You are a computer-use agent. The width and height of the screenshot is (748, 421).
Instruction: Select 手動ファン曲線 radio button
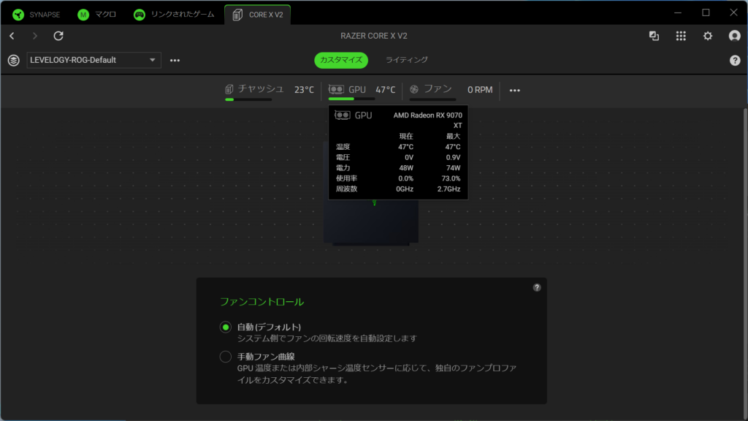point(226,357)
